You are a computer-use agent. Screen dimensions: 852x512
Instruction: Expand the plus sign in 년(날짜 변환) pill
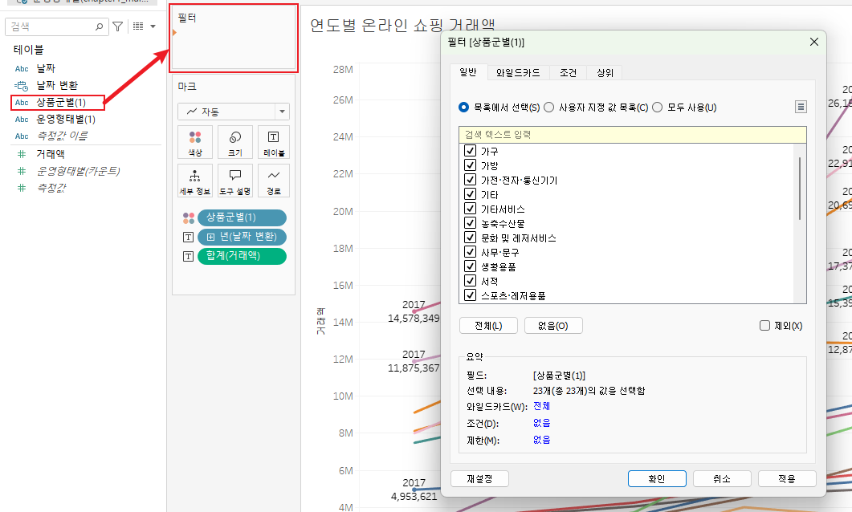coord(211,237)
